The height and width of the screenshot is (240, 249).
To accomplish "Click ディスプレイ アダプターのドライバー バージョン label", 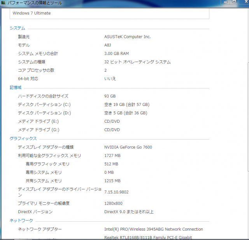I will click(x=60, y=192).
